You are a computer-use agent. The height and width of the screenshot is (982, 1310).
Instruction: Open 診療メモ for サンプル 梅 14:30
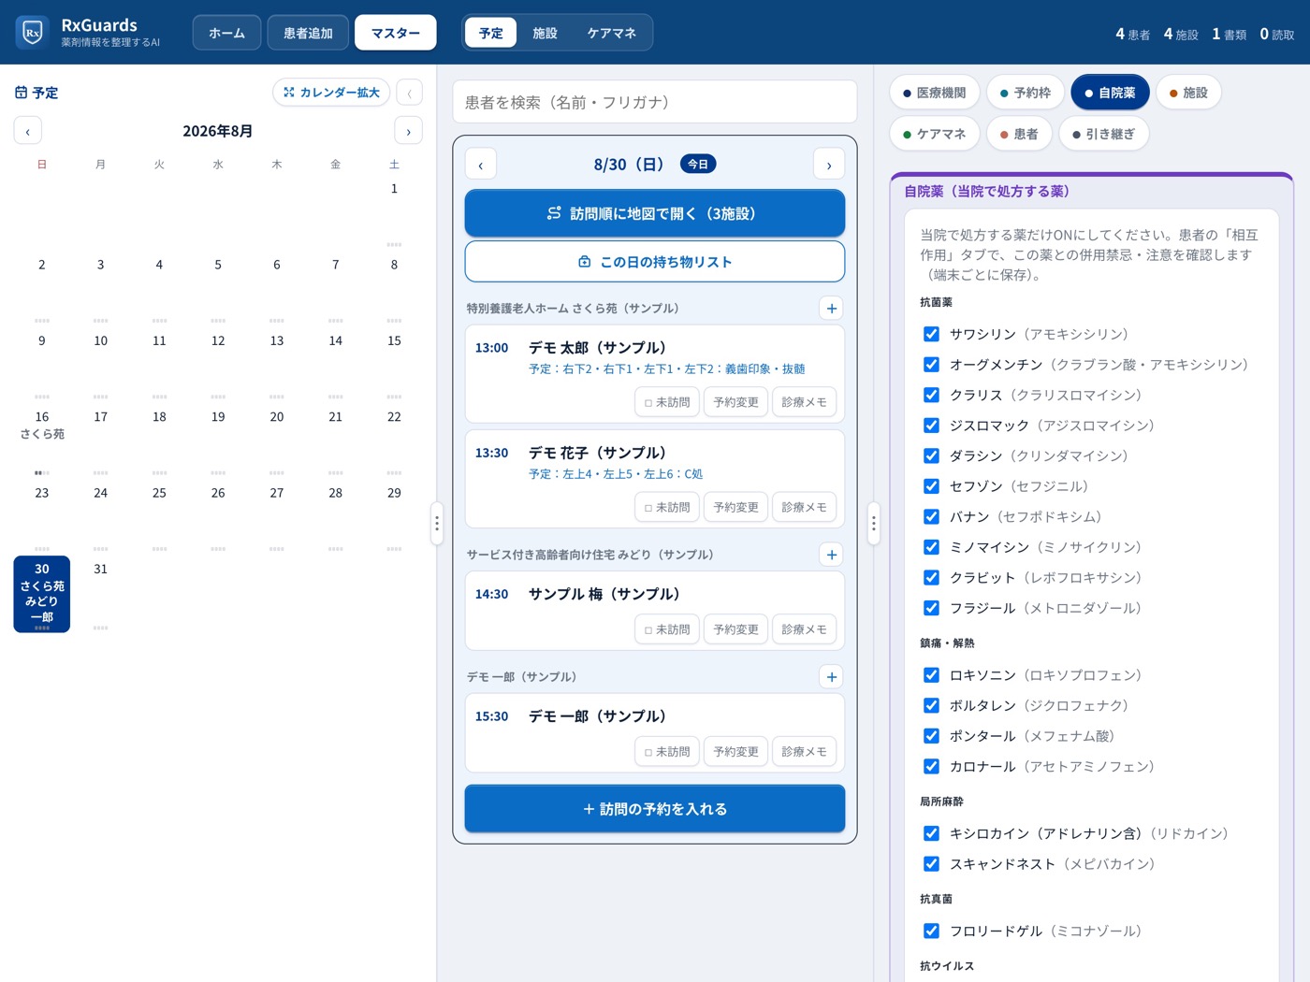[805, 629]
